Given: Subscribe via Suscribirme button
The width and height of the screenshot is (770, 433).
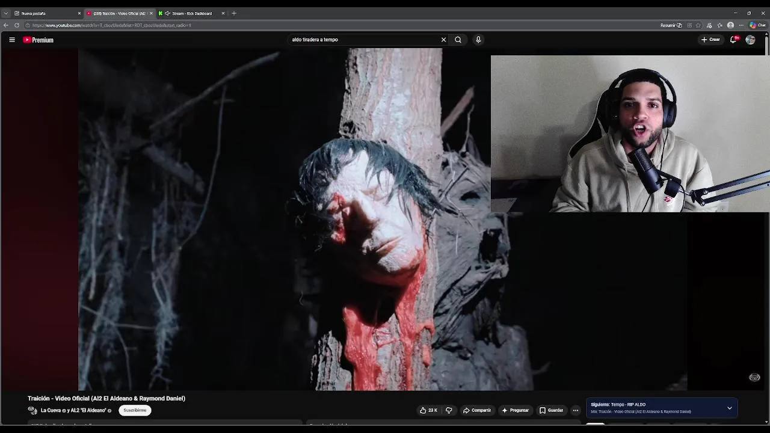Looking at the screenshot, I should pos(135,410).
